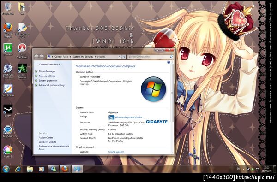Image resolution: width=277 pixels, height=182 pixels.
Task: Open the iw3mp Shortcut desktop icon
Action: 22,71
